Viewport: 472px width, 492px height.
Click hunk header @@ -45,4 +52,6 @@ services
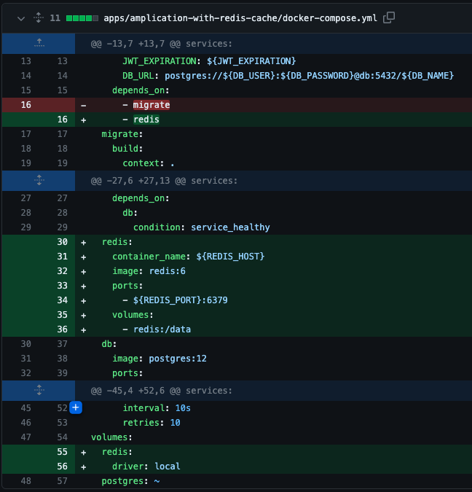[162, 391]
